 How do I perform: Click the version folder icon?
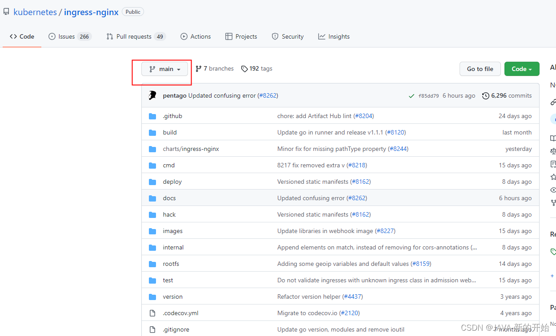[152, 296]
